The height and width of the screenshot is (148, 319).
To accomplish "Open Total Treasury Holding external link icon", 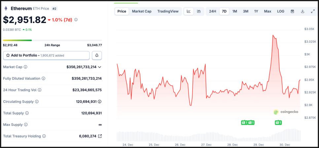I will [100, 136].
